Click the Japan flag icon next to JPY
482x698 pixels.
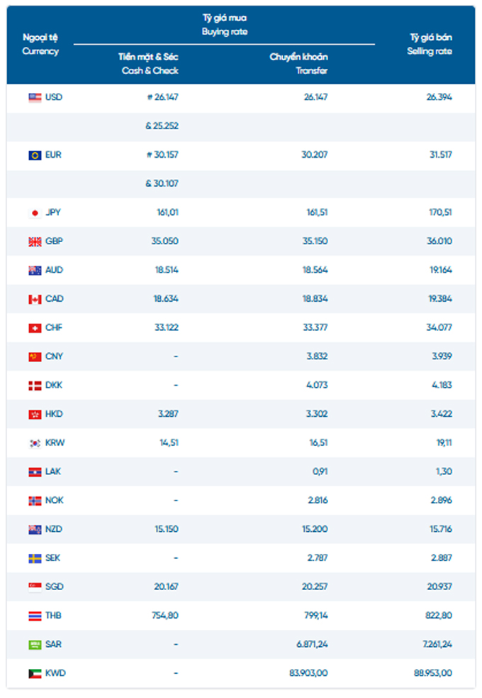(35, 213)
